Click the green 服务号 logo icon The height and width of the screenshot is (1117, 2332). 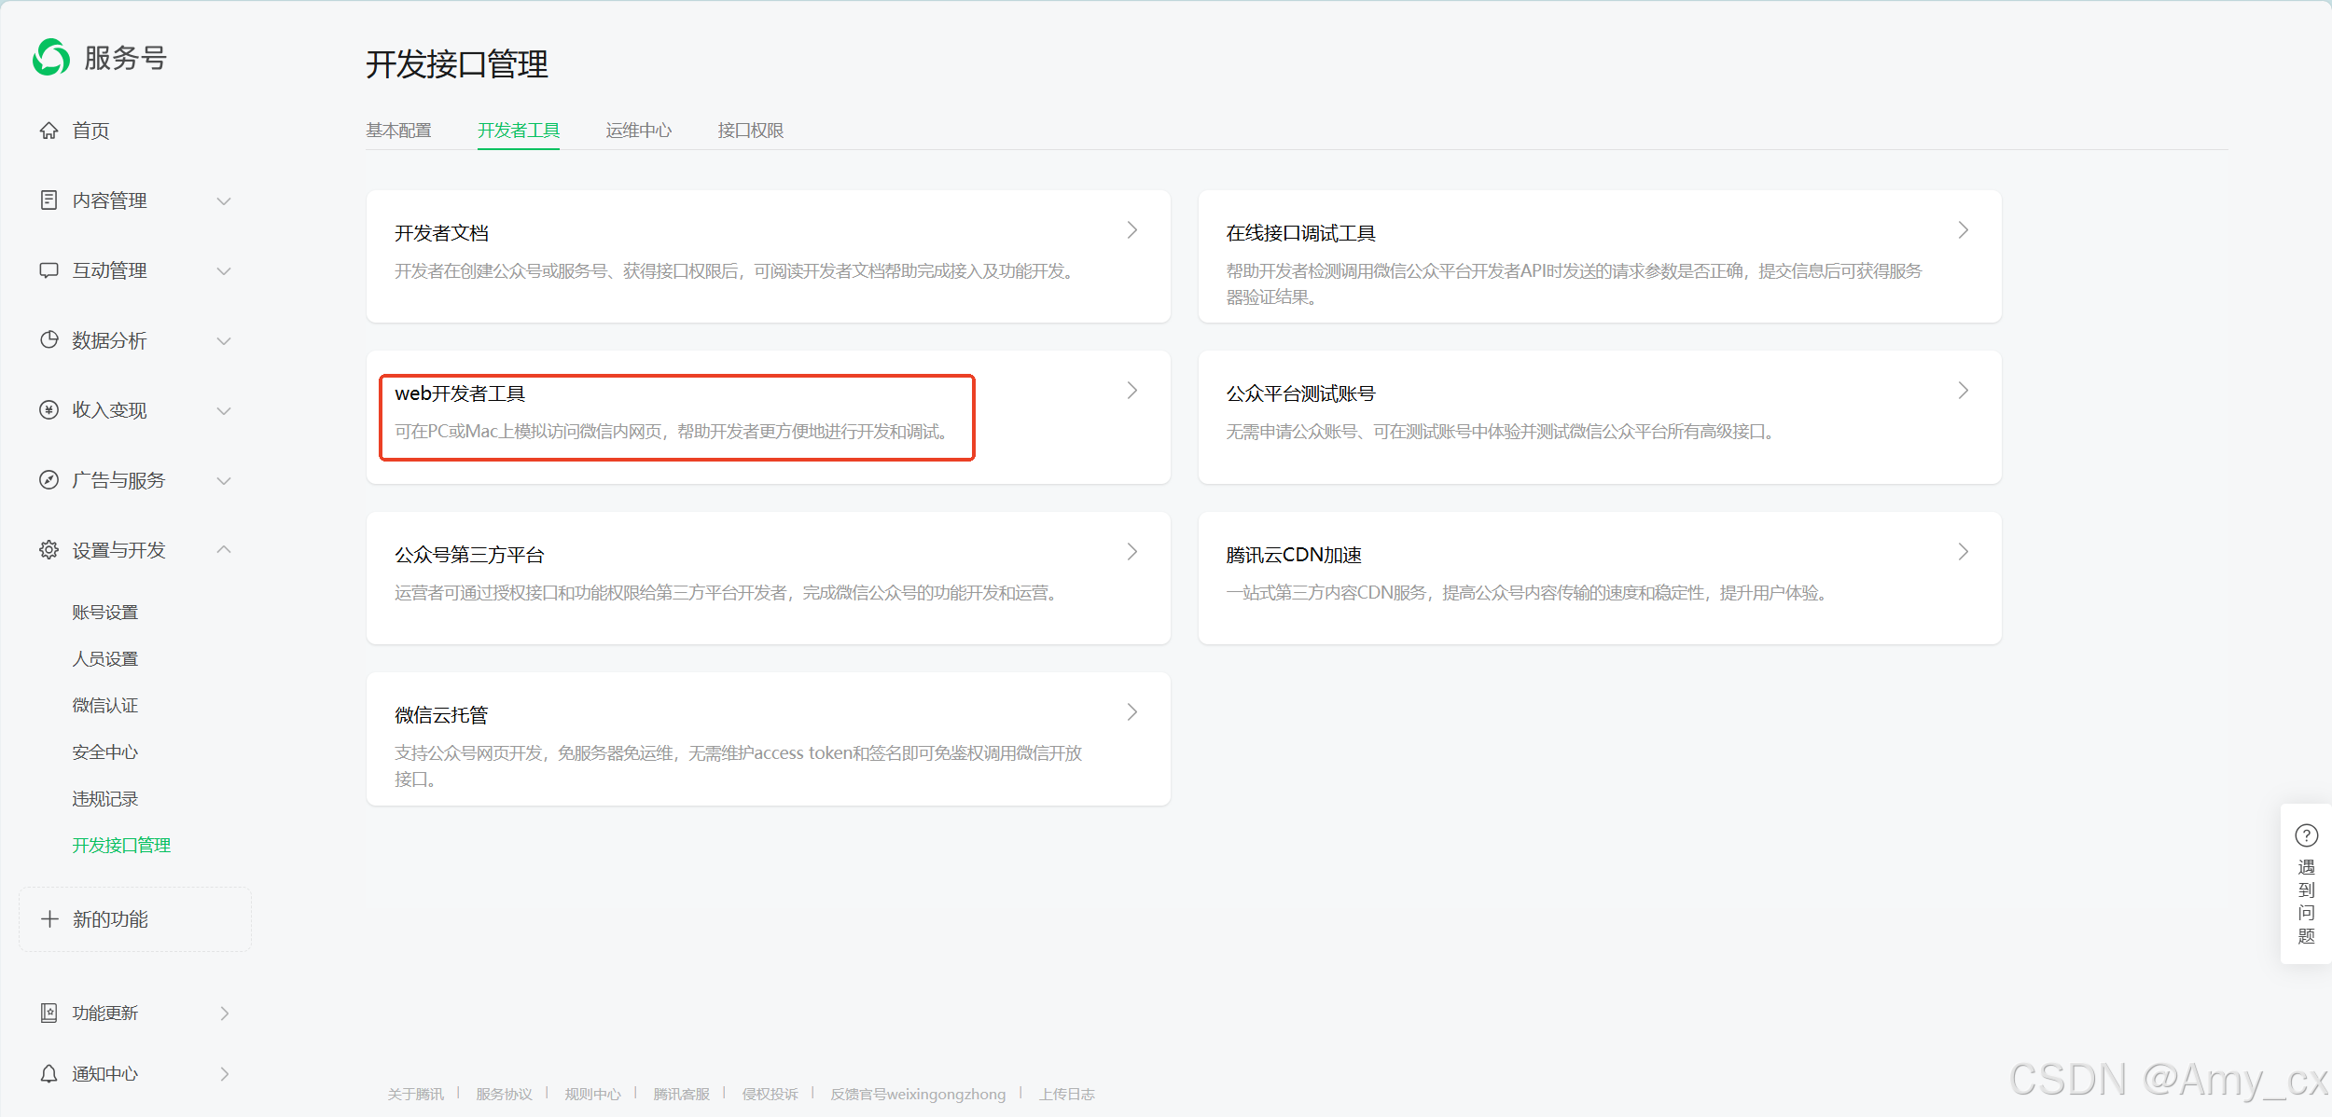51,58
